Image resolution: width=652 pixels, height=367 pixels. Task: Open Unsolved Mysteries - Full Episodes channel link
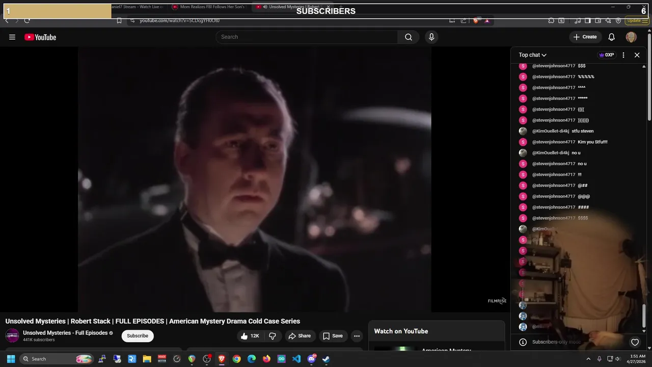(x=65, y=333)
